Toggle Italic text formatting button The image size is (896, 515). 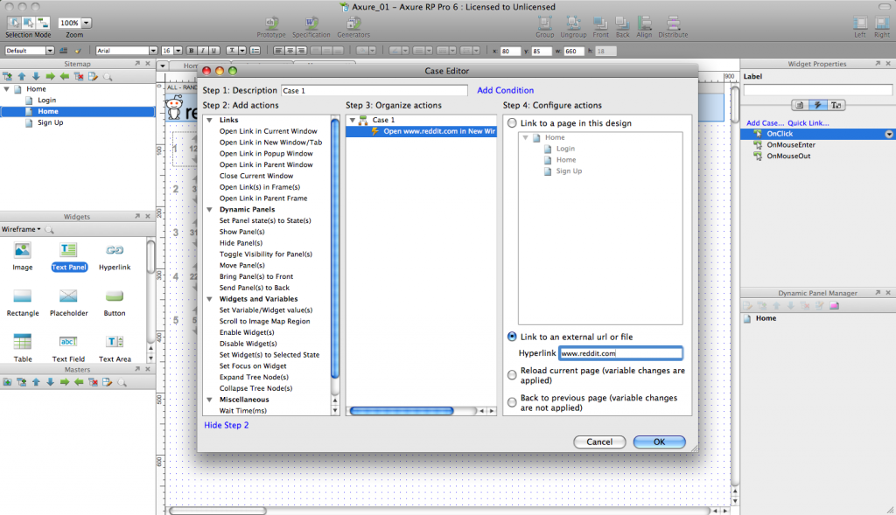202,51
